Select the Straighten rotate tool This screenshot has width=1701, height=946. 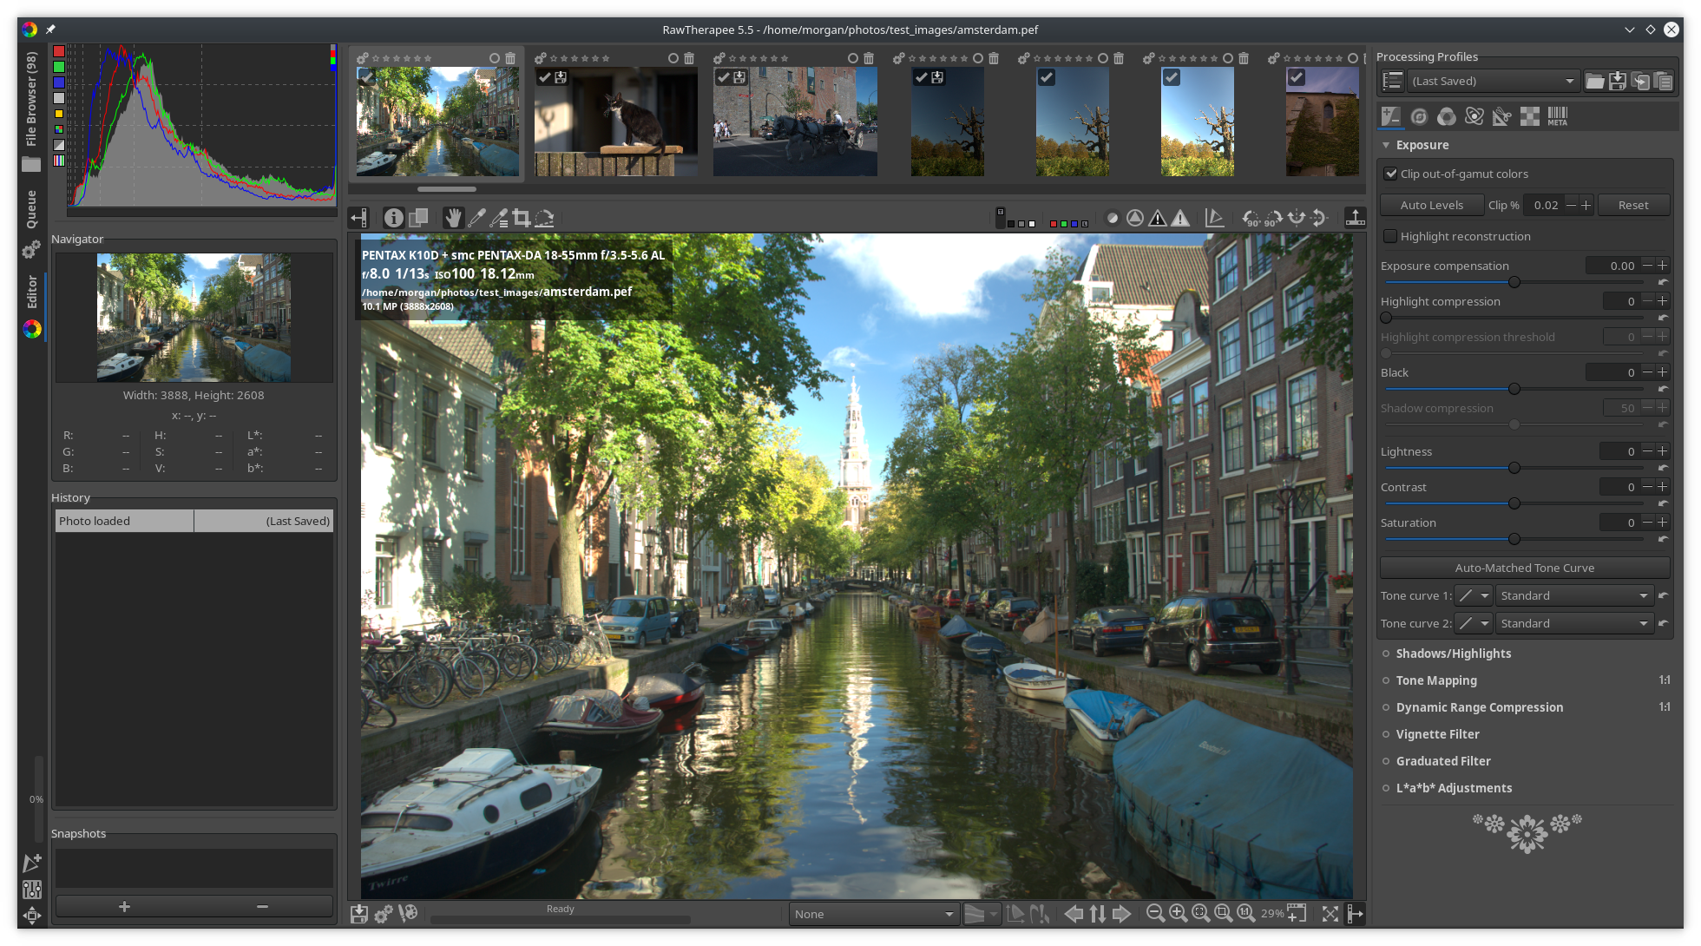[544, 218]
